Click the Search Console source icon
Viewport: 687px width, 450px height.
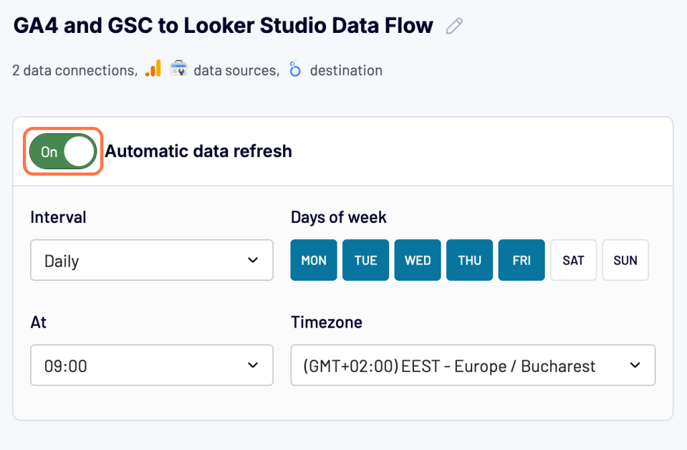coord(178,69)
